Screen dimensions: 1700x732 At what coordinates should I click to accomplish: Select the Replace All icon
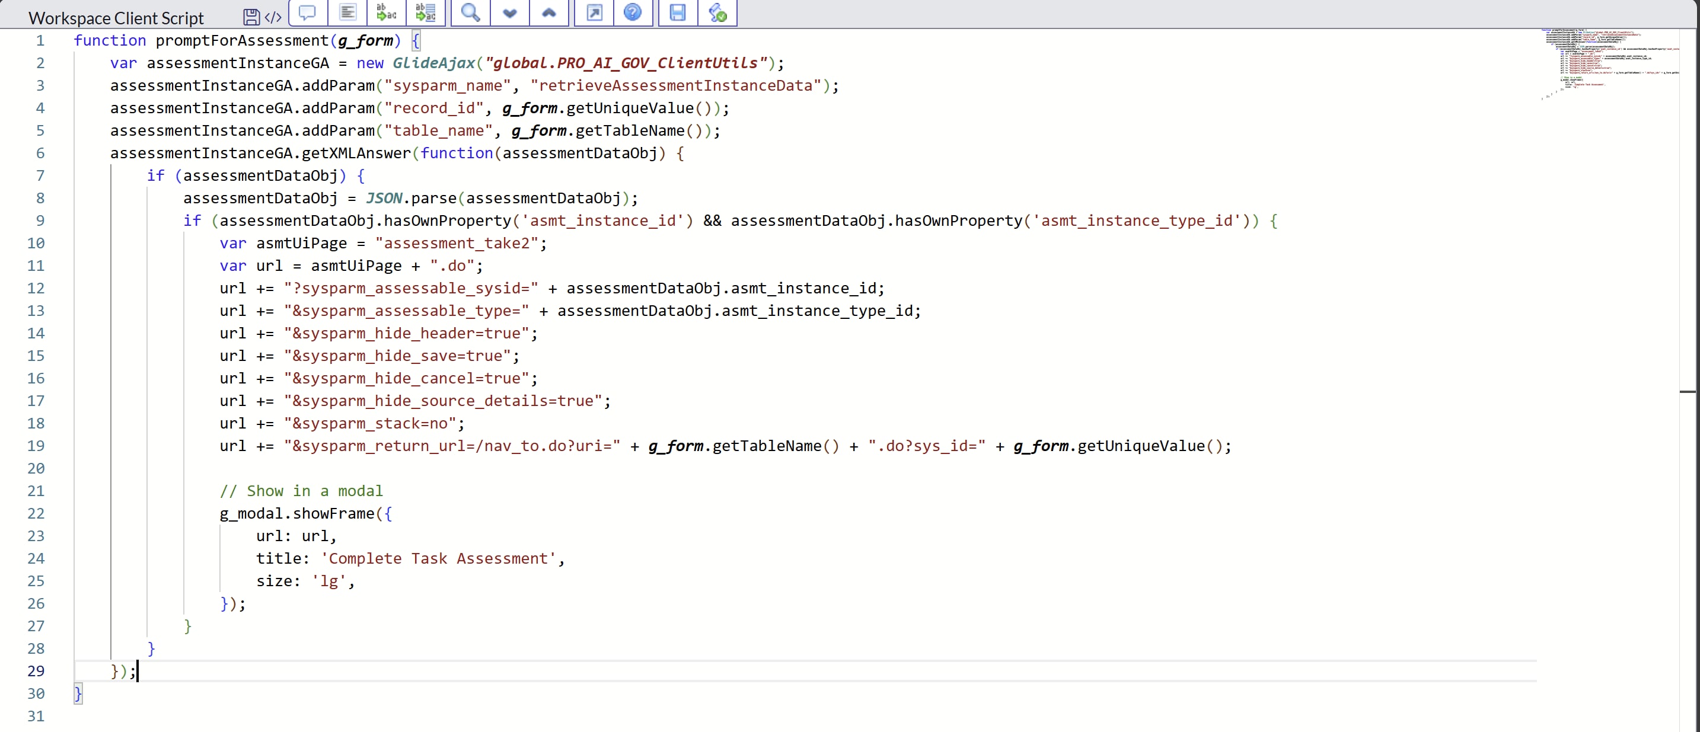425,13
